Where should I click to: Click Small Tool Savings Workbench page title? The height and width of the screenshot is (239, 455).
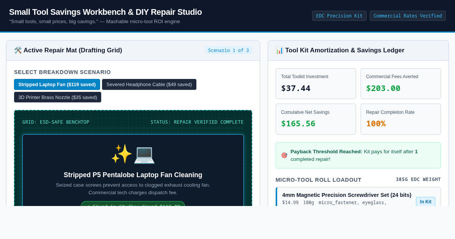click(105, 12)
